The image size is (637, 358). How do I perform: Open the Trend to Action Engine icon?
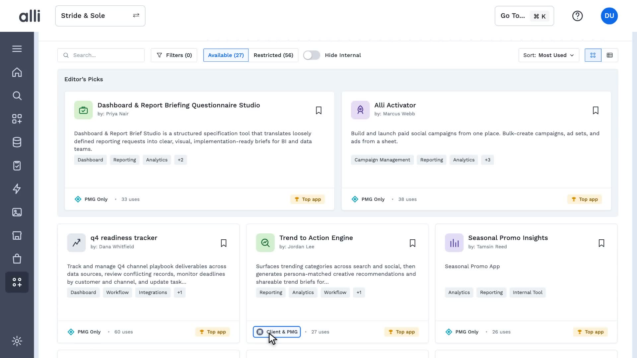[265, 243]
